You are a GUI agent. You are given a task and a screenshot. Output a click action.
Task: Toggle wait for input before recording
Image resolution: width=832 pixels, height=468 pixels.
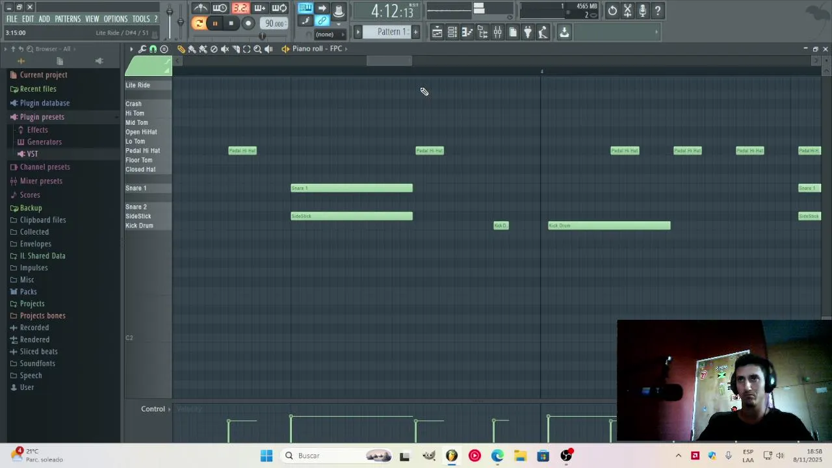pos(220,8)
